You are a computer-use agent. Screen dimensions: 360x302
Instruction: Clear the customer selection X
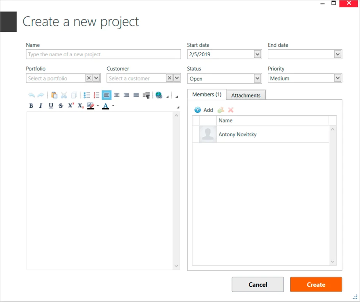coord(169,78)
